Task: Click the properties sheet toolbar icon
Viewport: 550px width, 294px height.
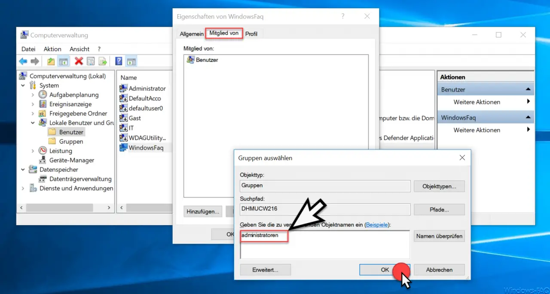Action: click(91, 61)
